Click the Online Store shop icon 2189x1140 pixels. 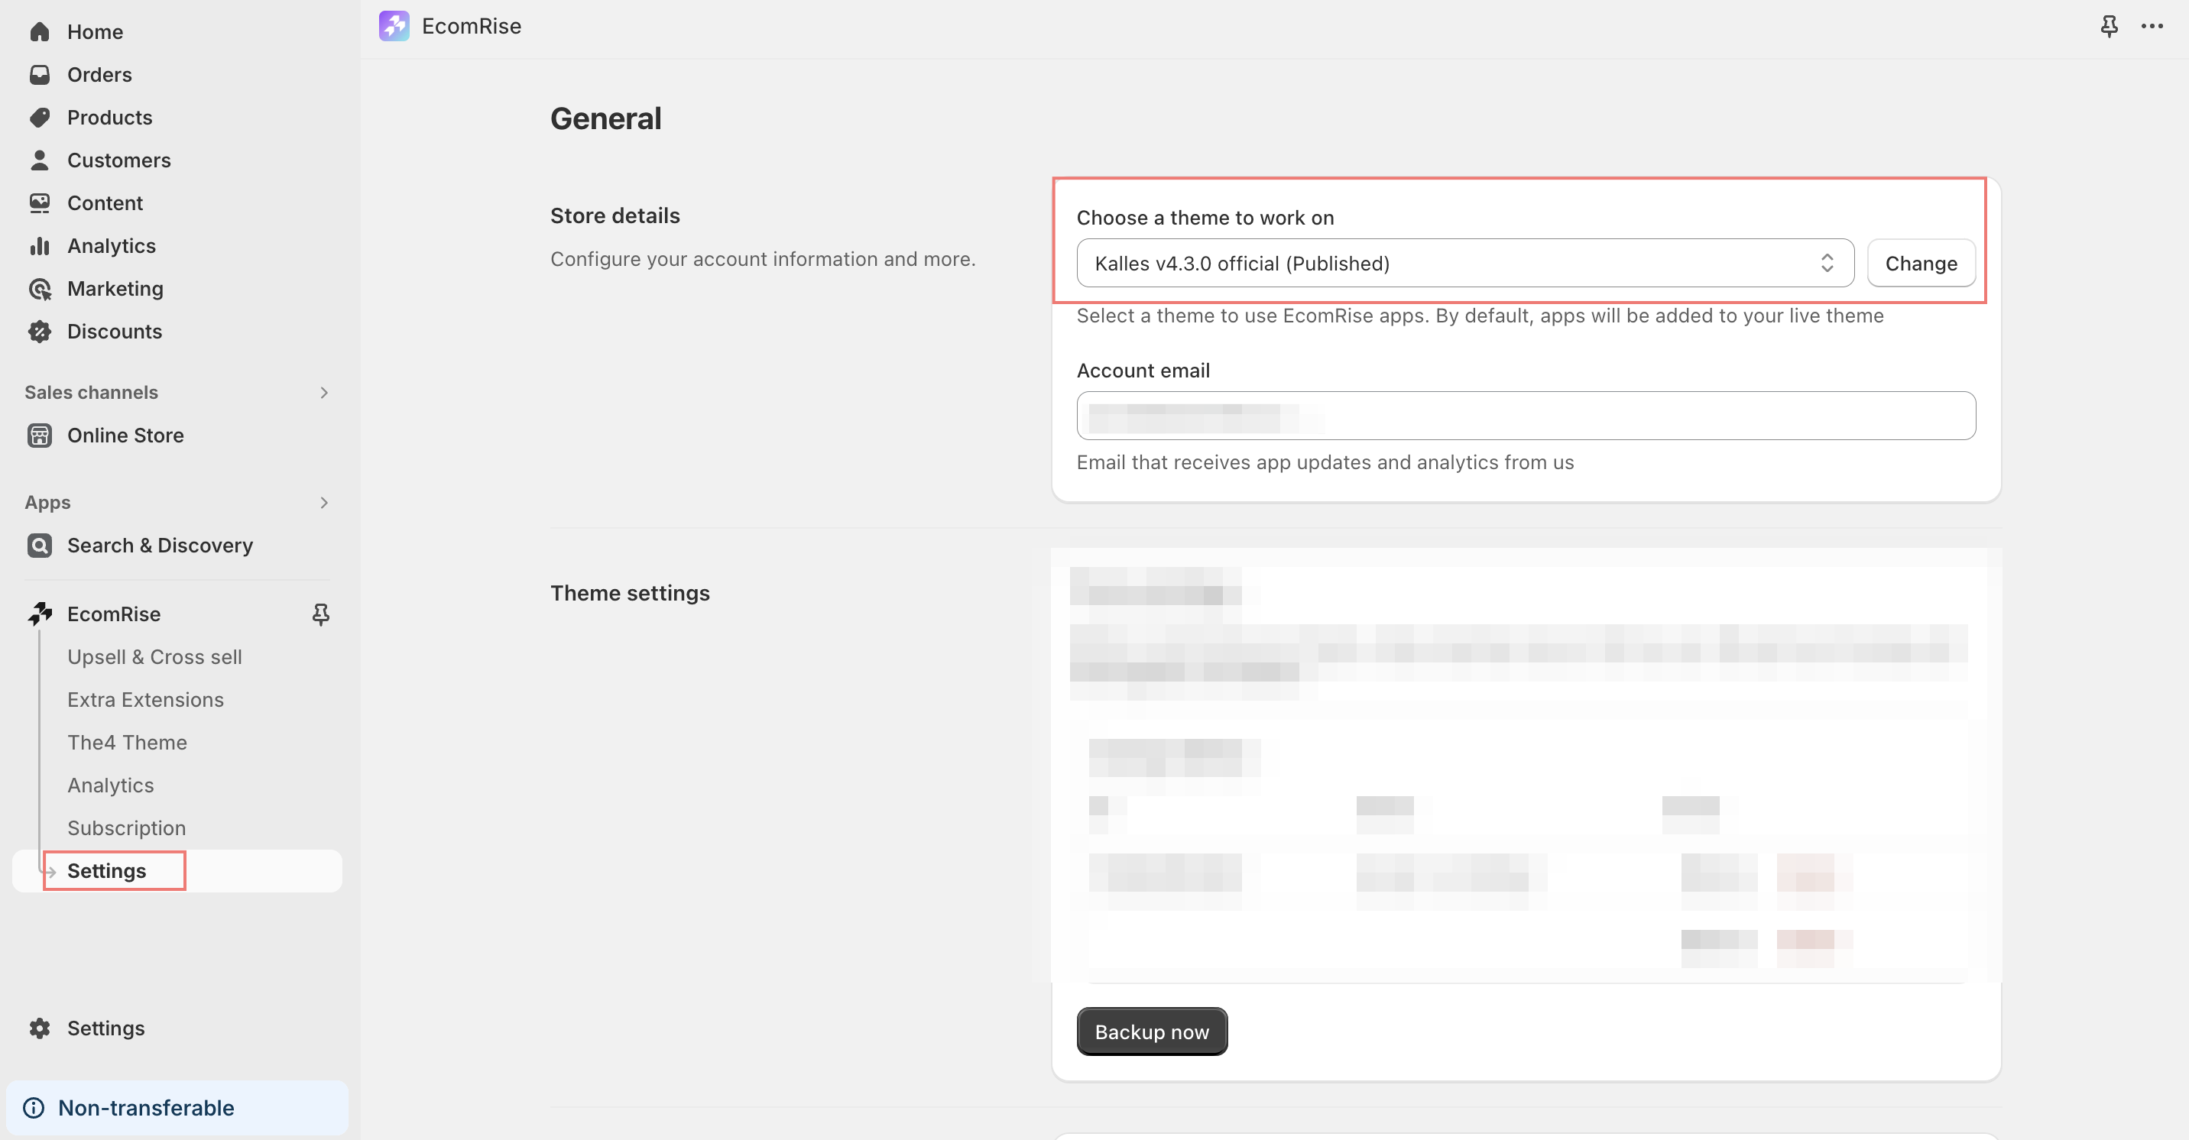click(39, 435)
